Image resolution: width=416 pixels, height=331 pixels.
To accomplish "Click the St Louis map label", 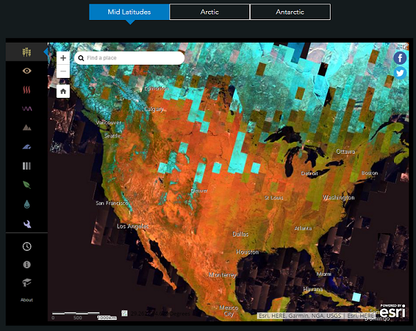I will point(274,198).
